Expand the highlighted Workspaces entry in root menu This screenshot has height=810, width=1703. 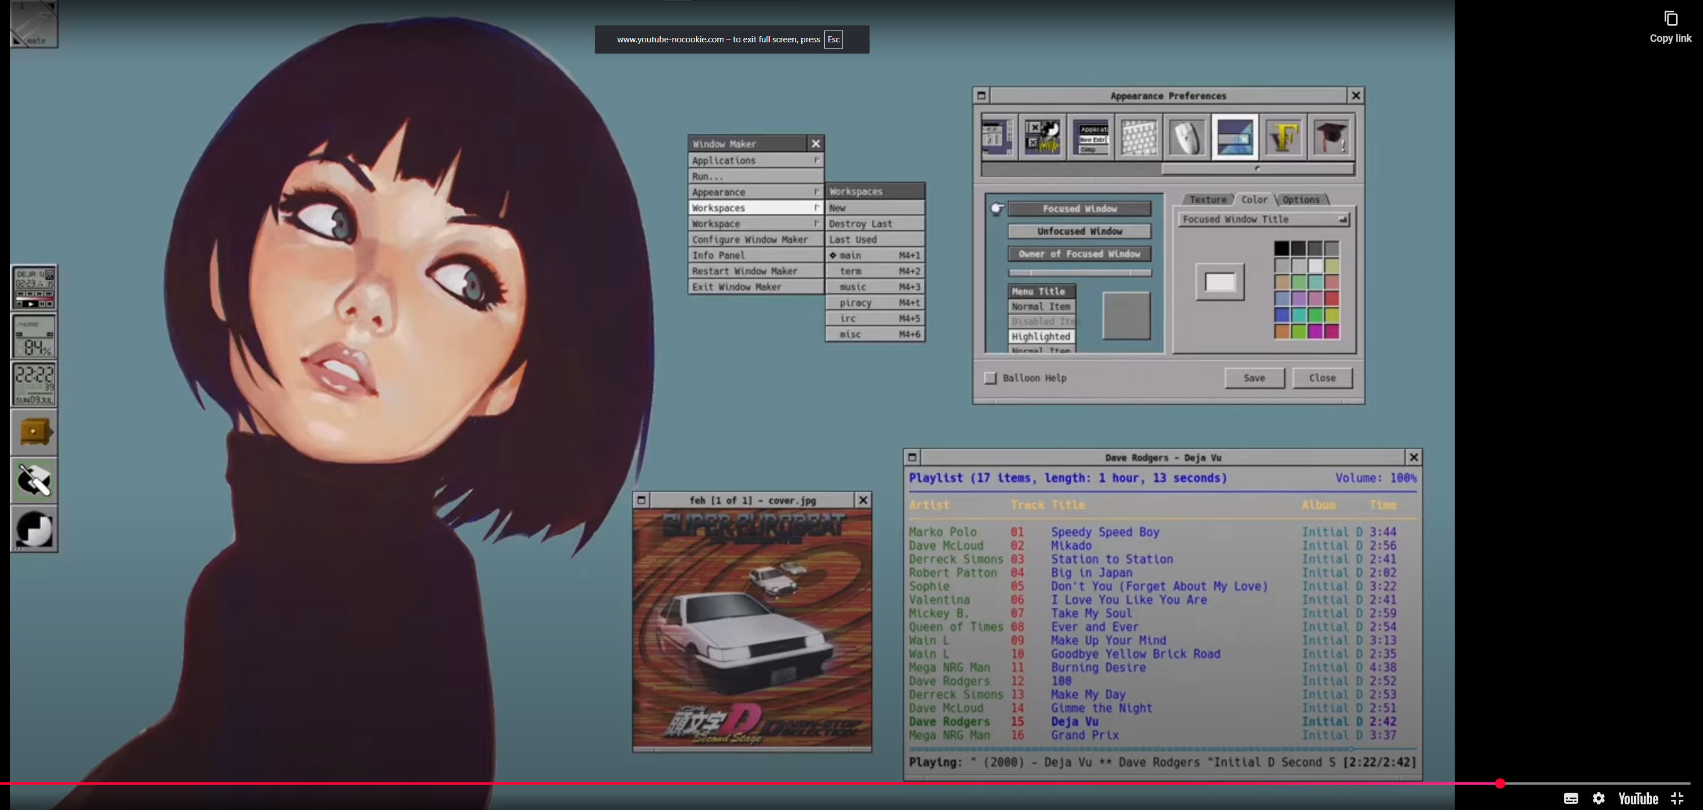pos(756,208)
